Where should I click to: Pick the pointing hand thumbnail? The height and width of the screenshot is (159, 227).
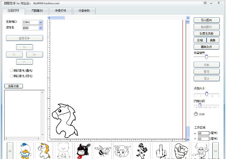[x=180, y=151]
